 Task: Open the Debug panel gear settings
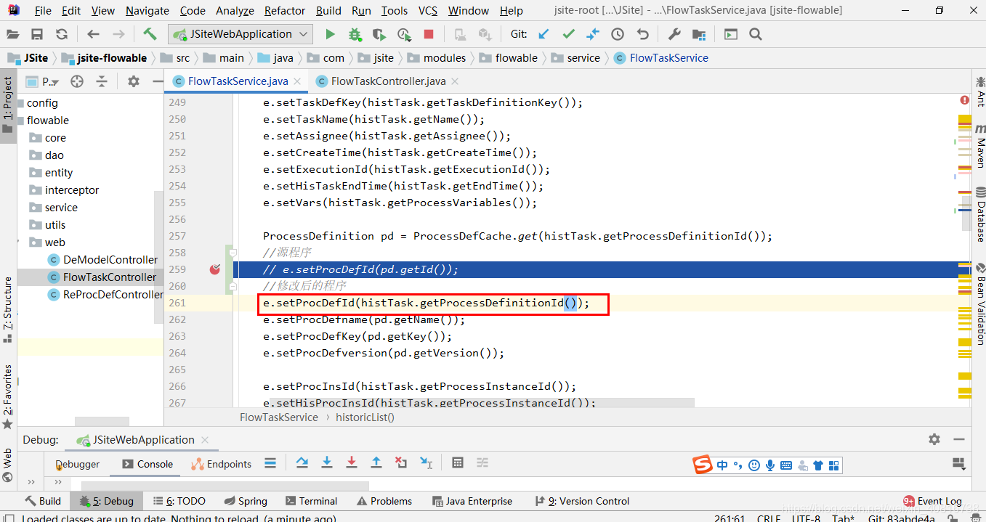tap(934, 439)
